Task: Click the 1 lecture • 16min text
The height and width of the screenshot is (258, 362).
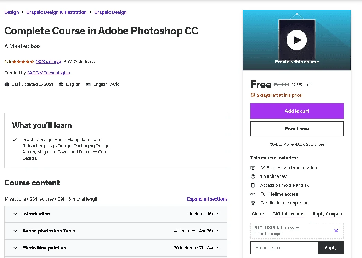Action: pos(203,214)
